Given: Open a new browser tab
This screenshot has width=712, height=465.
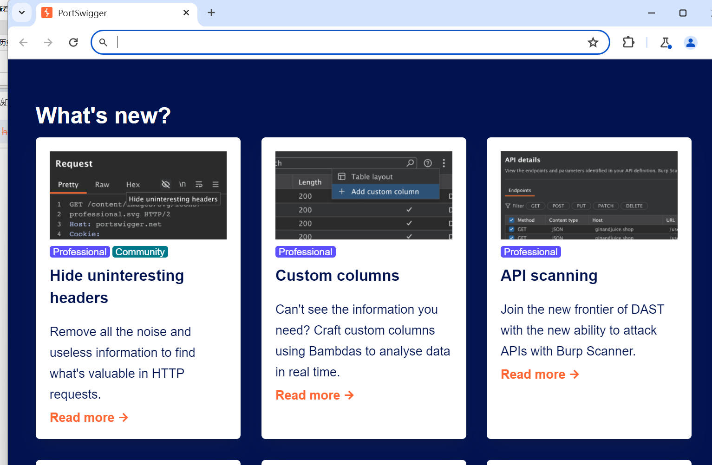Looking at the screenshot, I should (x=211, y=13).
